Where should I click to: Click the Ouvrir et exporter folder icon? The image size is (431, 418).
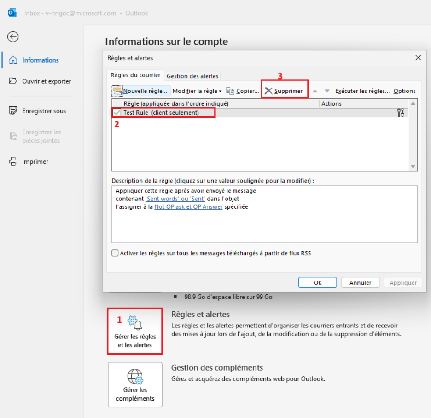13,81
